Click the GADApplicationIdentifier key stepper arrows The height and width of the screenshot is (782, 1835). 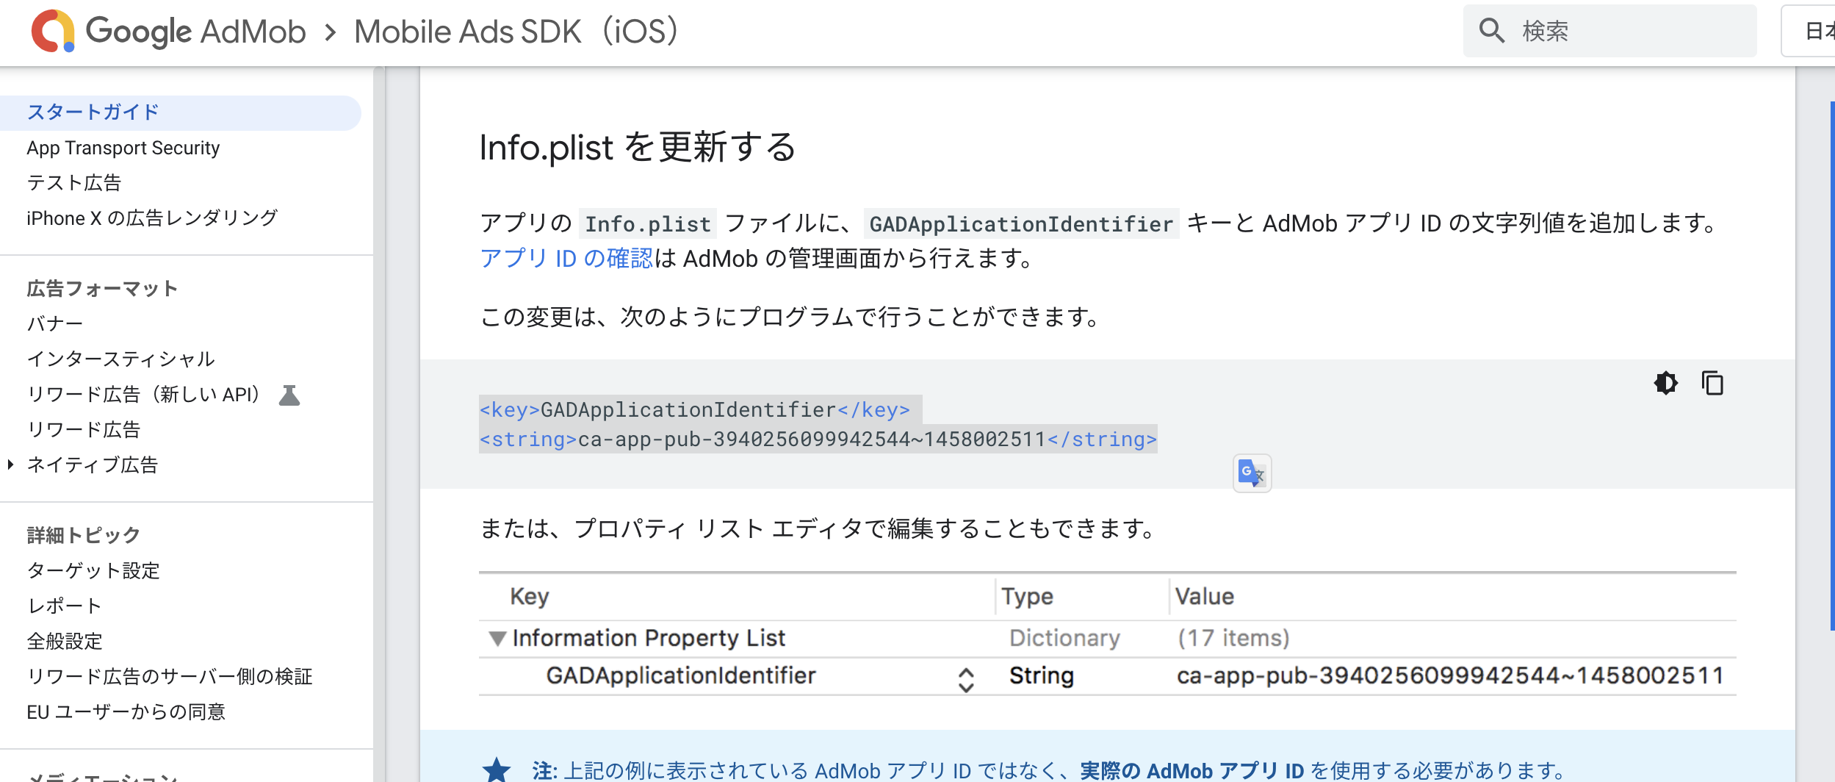point(966,680)
